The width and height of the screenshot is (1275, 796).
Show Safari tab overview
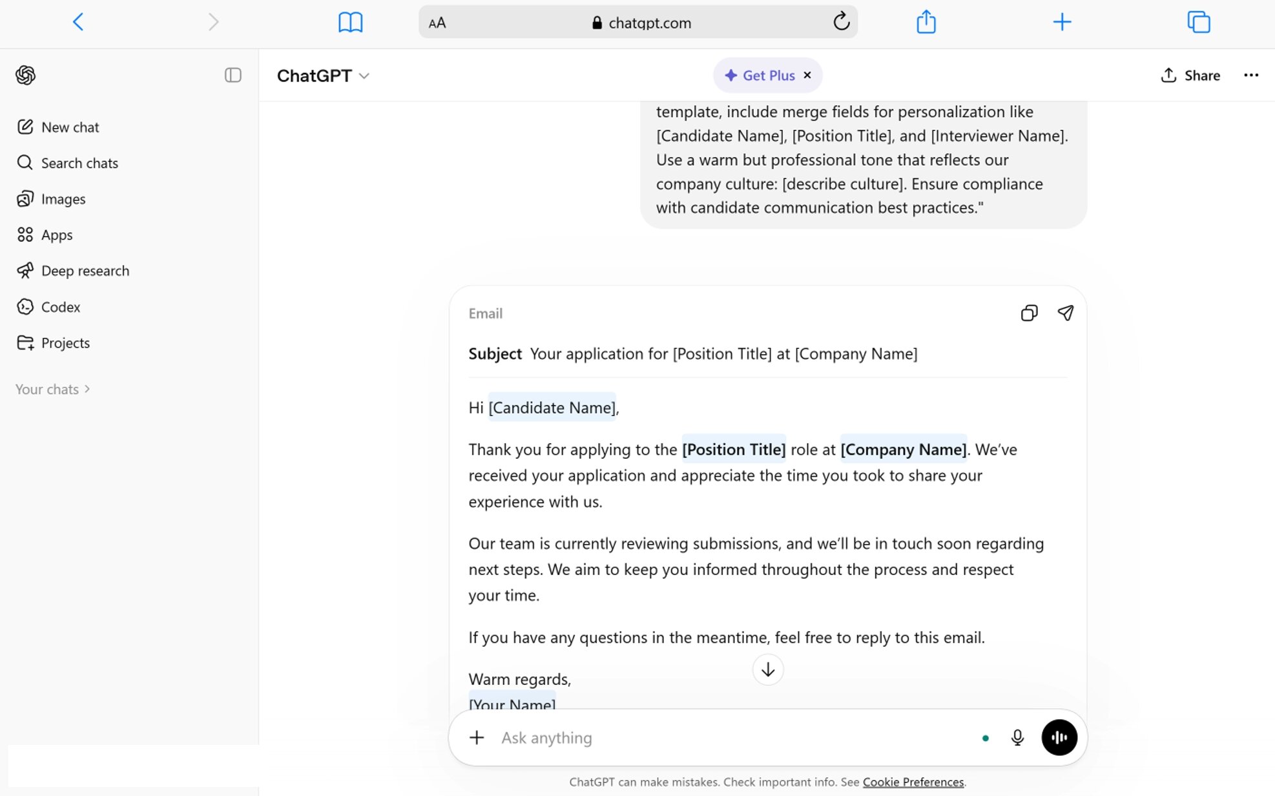(1198, 22)
